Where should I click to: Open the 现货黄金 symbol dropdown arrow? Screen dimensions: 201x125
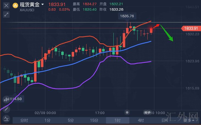coord(43,4)
